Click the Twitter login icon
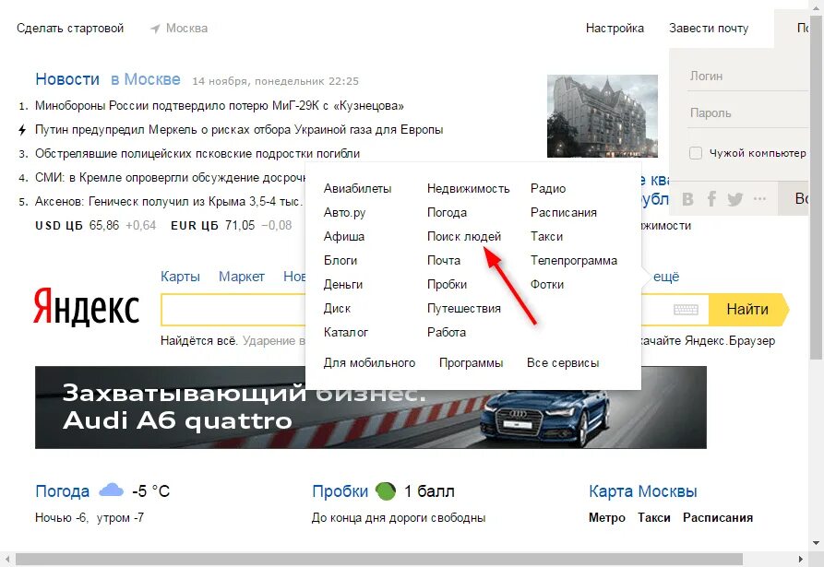This screenshot has width=824, height=567. pos(735,199)
